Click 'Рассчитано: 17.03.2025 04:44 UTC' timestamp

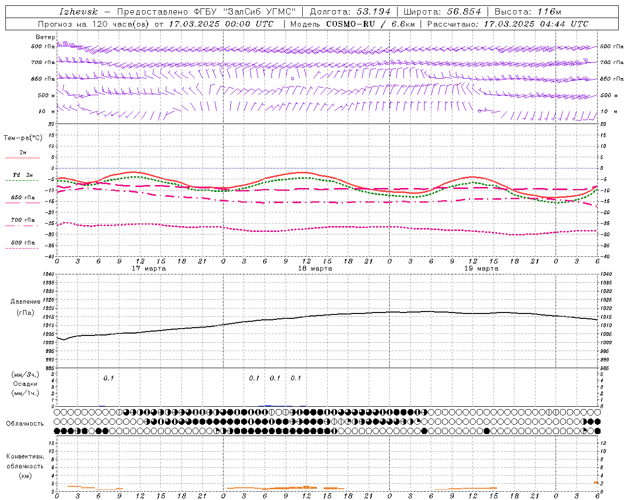tap(508, 24)
